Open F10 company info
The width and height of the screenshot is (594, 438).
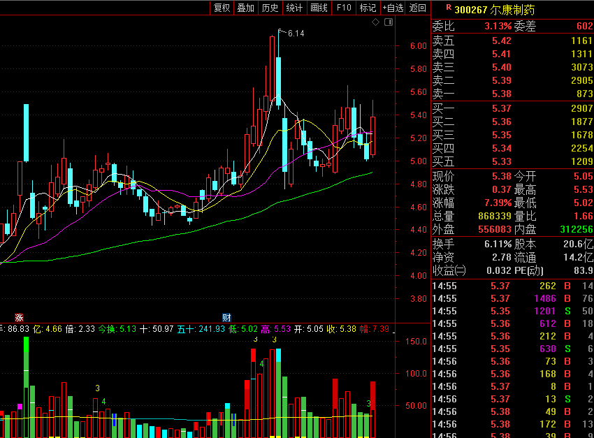[344, 8]
